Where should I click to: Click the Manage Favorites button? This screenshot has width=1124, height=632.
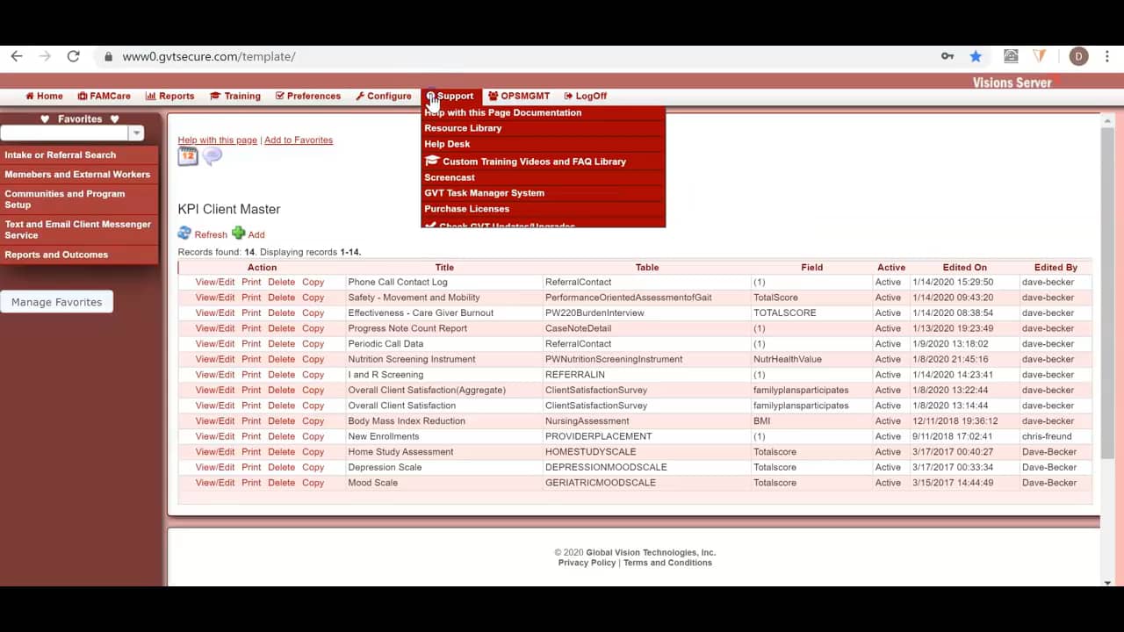(x=57, y=302)
